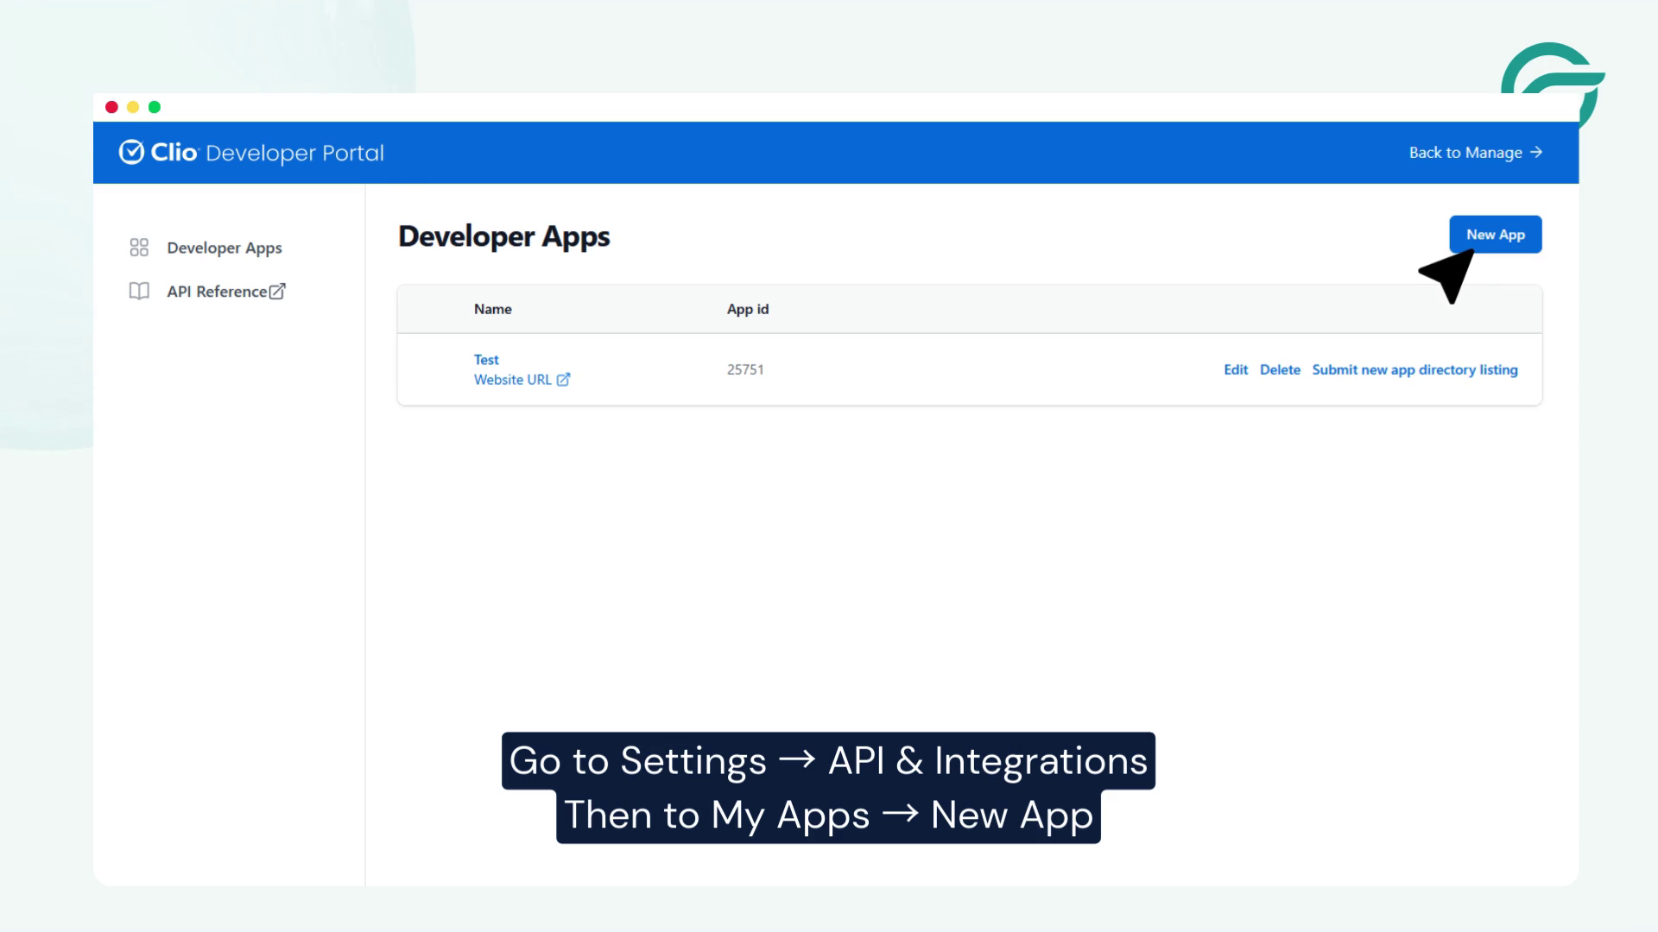Open the Test app details

[486, 360]
